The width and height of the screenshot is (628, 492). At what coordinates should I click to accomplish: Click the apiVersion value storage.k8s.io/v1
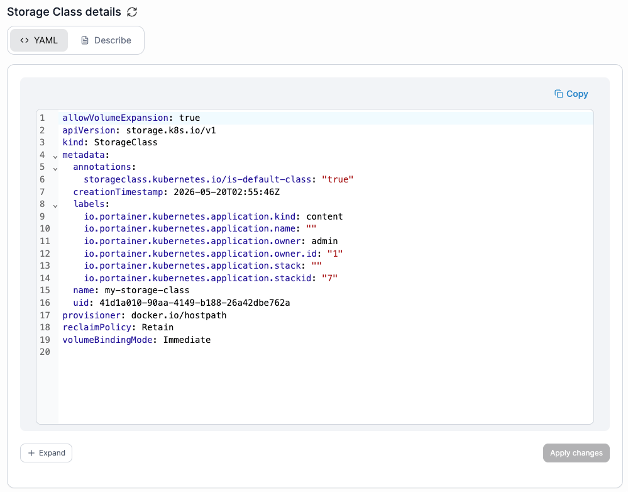point(171,130)
